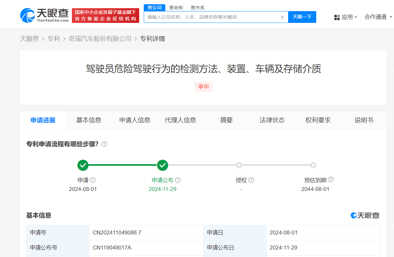This screenshot has width=394, height=257.
Task: Open the 基本信息 tab
Action: point(89,120)
